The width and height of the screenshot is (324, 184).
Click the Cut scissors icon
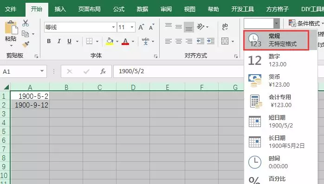click(26, 23)
